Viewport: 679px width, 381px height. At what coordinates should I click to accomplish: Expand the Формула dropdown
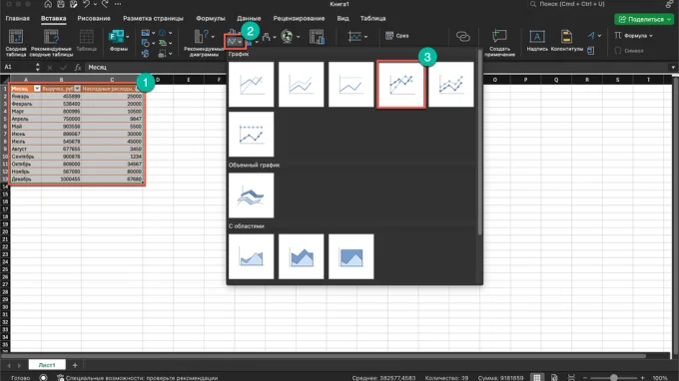point(651,36)
